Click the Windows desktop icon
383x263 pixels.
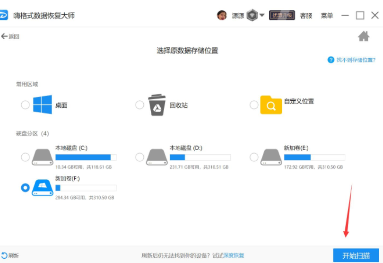tap(43, 105)
